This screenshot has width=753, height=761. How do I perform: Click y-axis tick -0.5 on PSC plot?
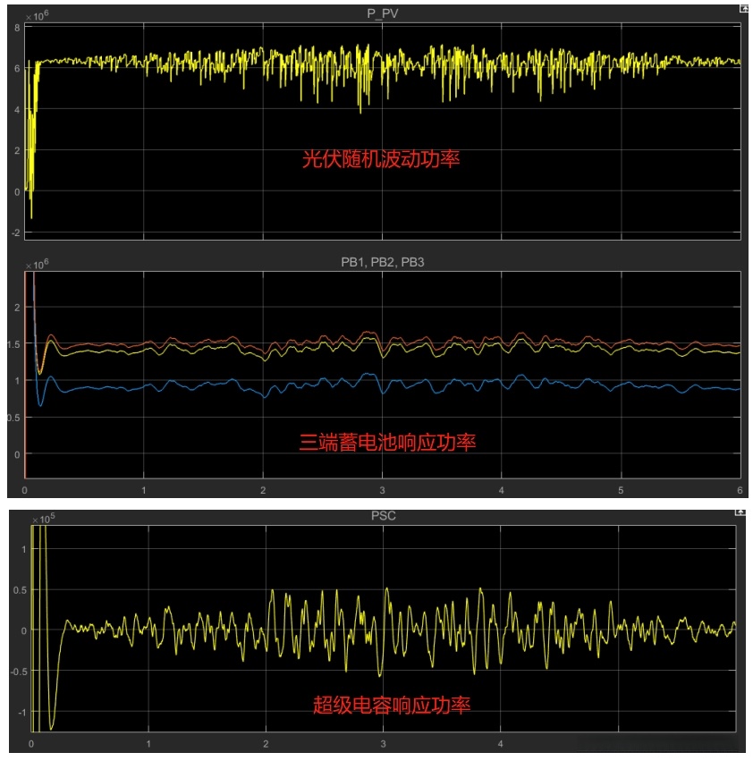tap(19, 672)
